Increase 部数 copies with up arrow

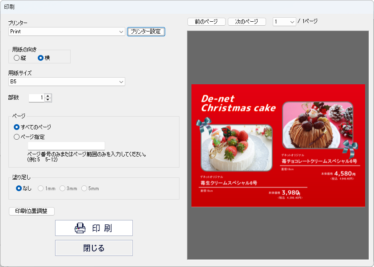(48, 96)
